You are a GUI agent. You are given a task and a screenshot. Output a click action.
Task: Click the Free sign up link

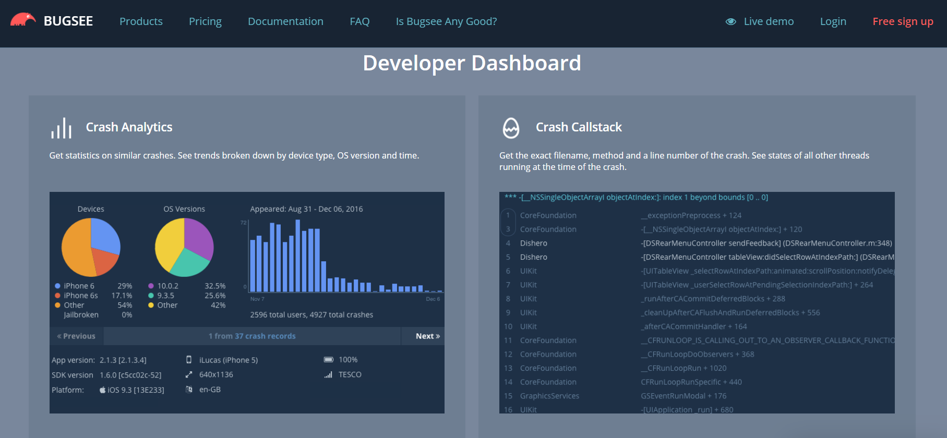click(903, 21)
